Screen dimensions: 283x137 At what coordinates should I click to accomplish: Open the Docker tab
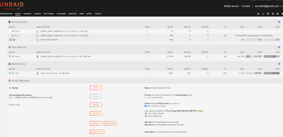tap(72, 14)
